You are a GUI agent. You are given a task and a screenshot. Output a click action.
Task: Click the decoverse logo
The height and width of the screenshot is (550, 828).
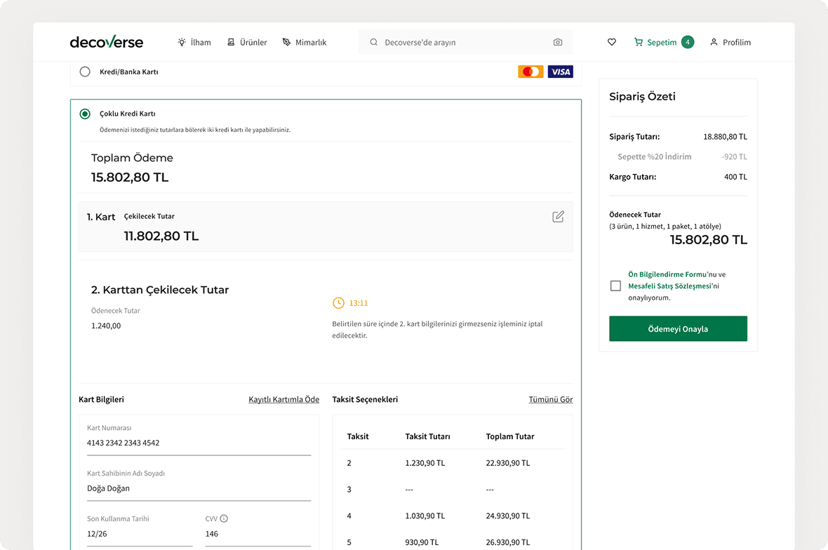106,42
